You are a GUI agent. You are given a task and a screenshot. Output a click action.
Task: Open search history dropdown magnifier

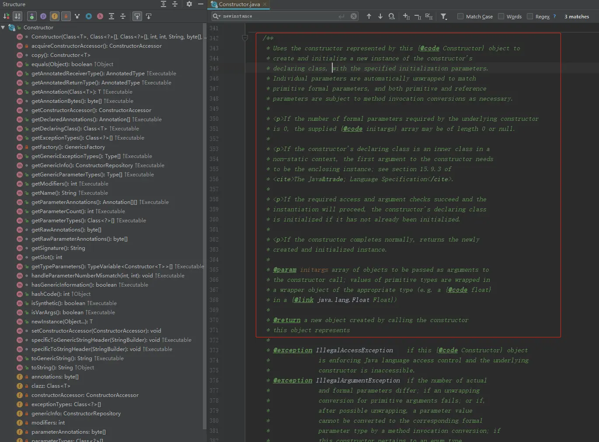coord(216,16)
